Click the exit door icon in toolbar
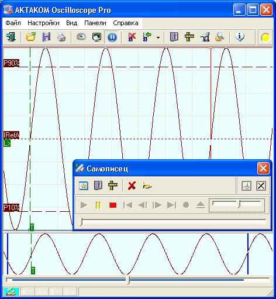 click(11, 37)
